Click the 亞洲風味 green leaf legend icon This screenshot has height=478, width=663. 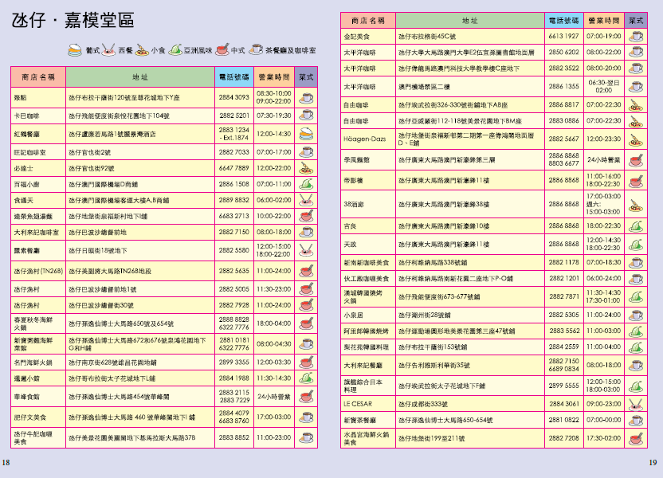[x=175, y=49]
